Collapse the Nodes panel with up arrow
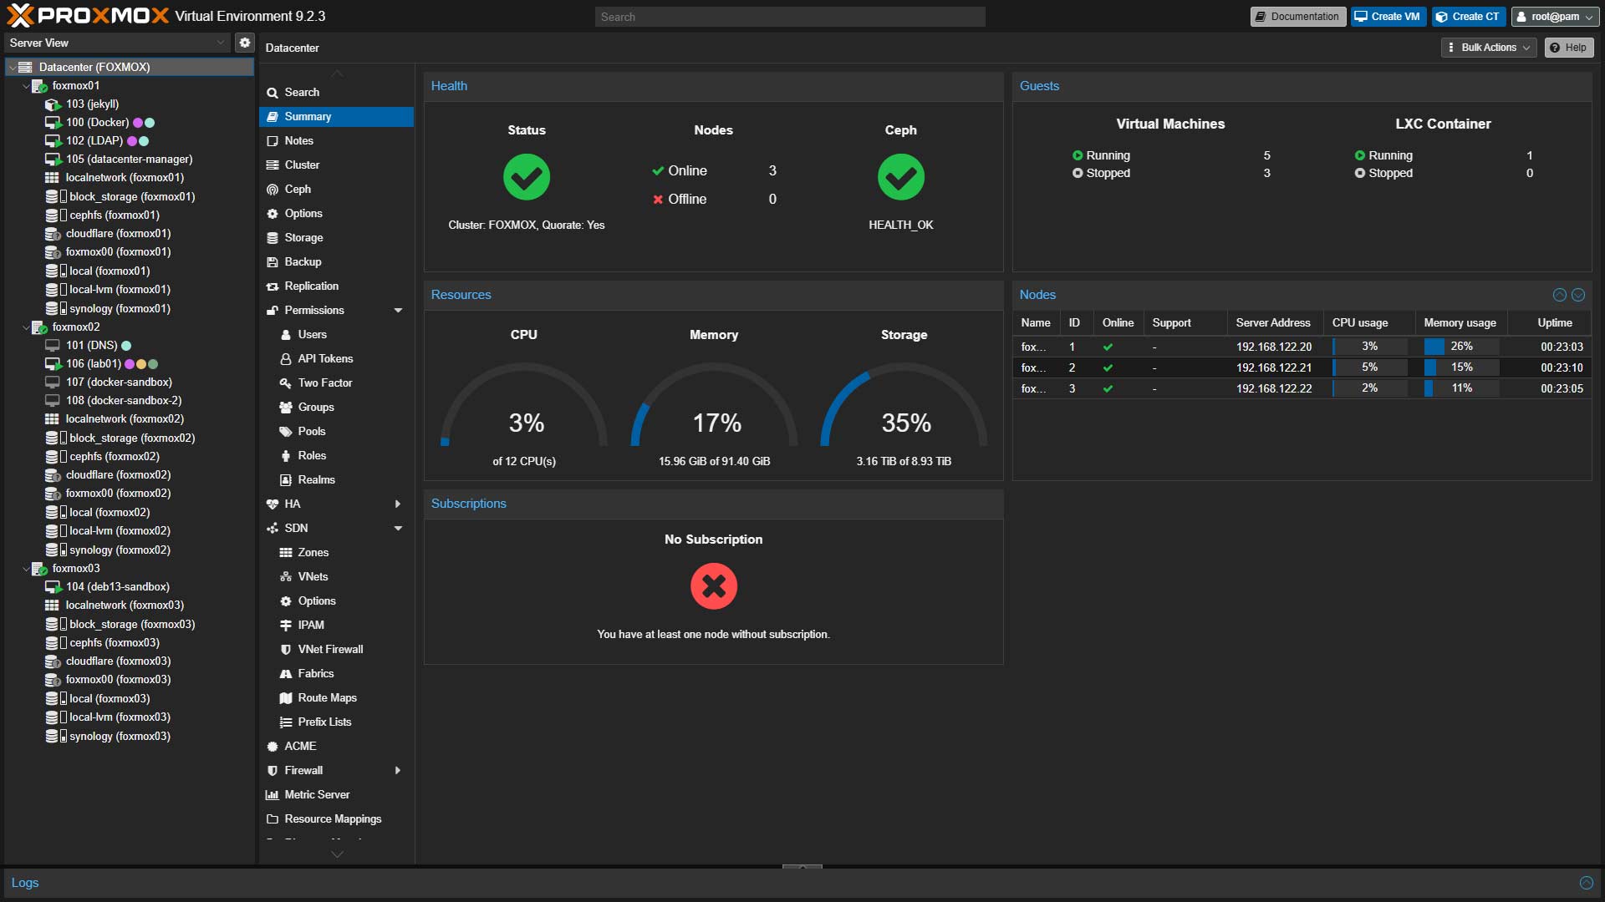1605x902 pixels. tap(1560, 295)
